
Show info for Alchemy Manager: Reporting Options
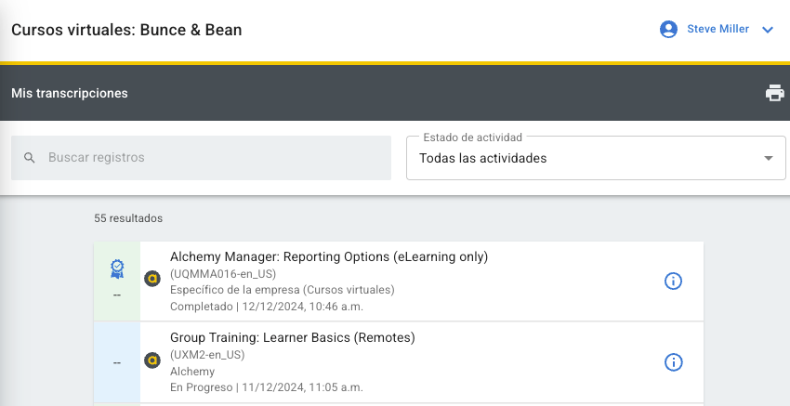(x=674, y=281)
